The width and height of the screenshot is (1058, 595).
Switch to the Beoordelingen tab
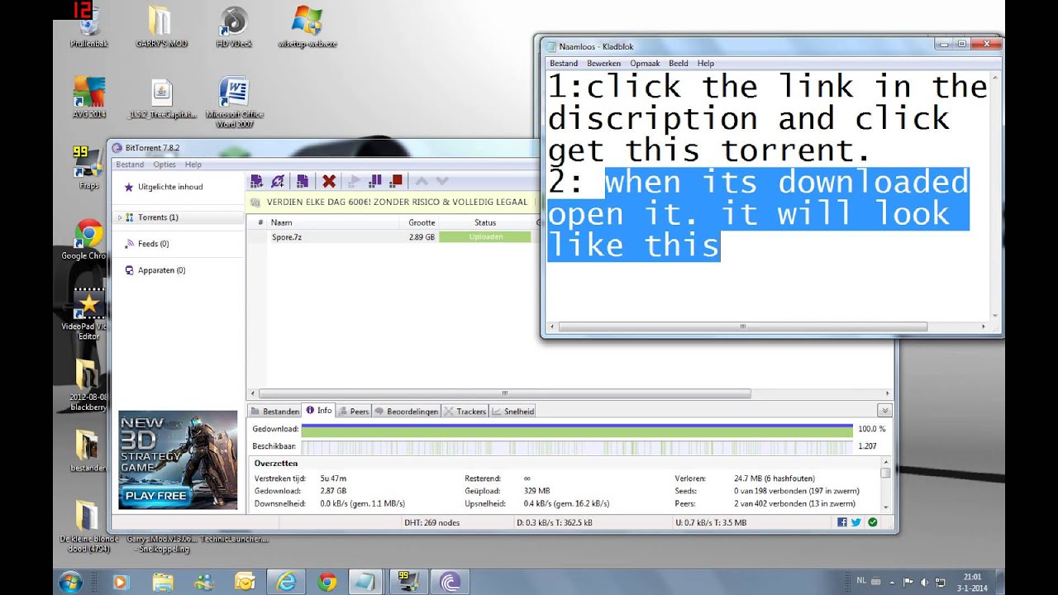[x=407, y=411]
